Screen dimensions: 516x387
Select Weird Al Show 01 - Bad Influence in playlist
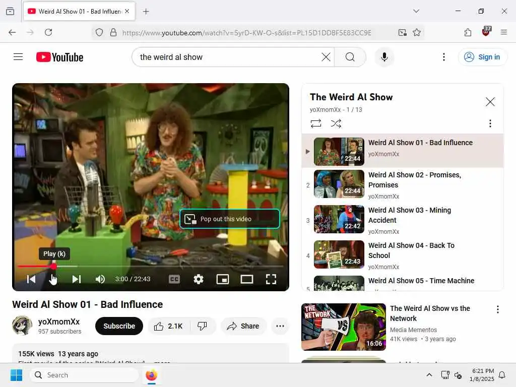tap(403, 151)
